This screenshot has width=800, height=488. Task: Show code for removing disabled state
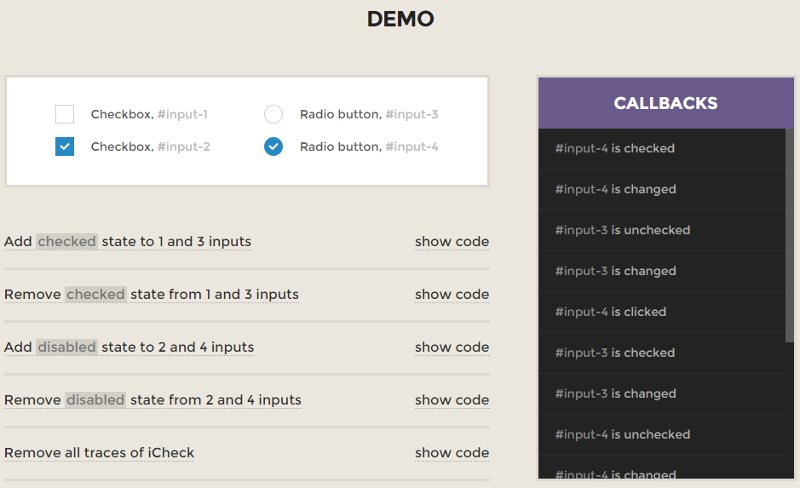click(452, 400)
